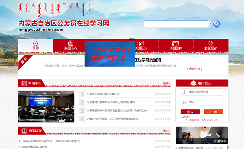This screenshot has width=244, height=149.
Task: Click the username input field
Action: click(202, 92)
